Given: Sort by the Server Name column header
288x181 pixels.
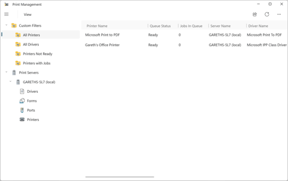Looking at the screenshot, I should [x=220, y=26].
